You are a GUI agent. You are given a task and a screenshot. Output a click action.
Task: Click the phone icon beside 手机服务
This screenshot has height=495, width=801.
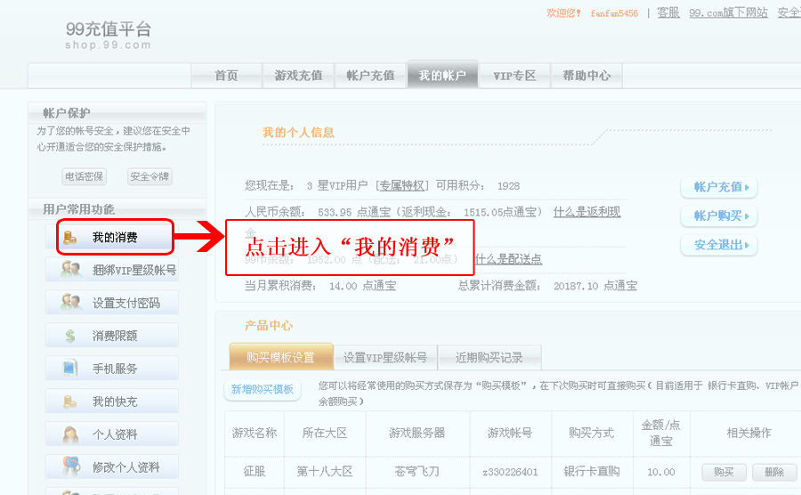[69, 369]
